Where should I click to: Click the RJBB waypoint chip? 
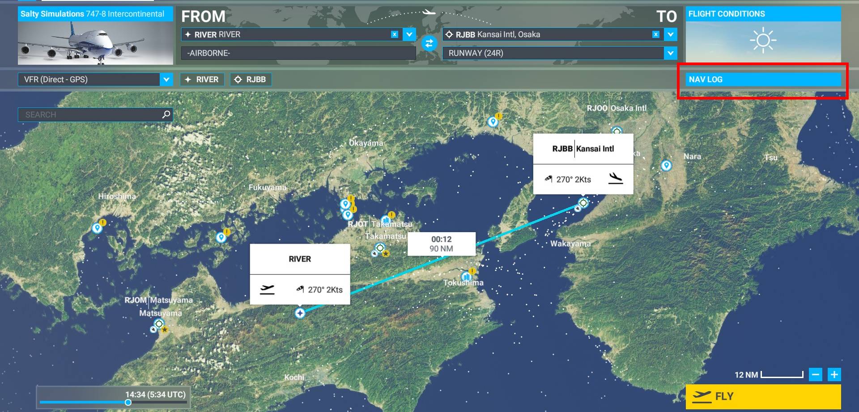pos(251,79)
